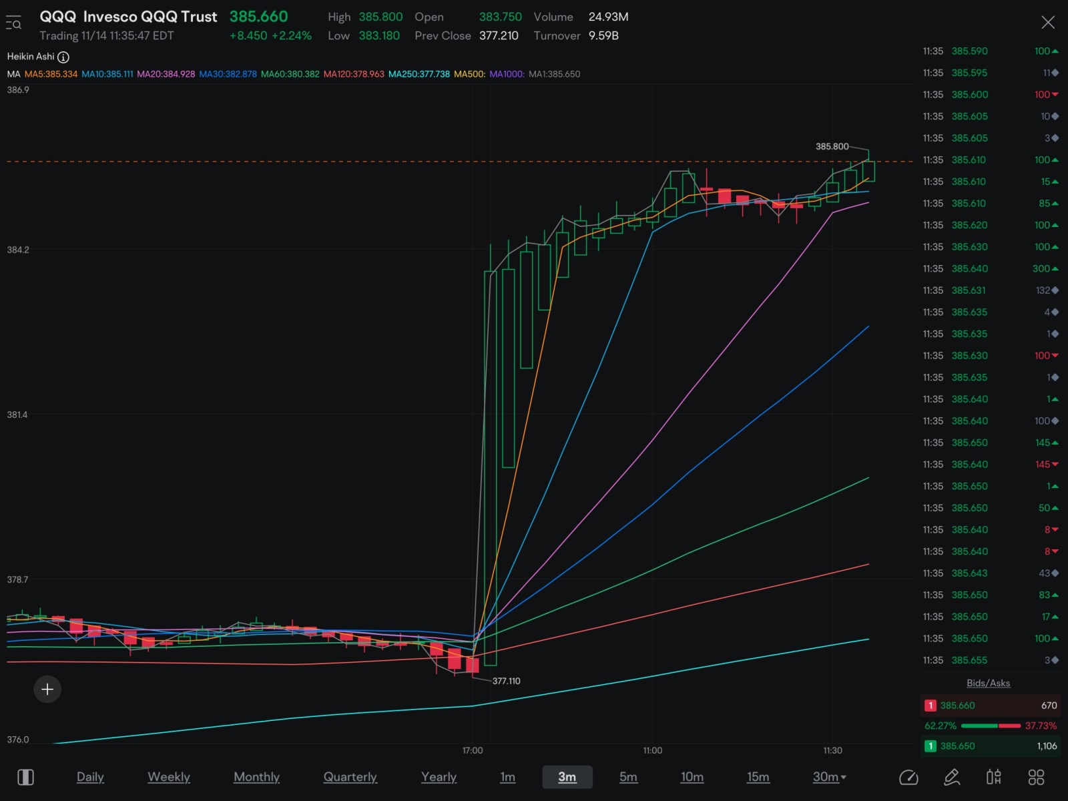The height and width of the screenshot is (801, 1068).
Task: Click the 17:00 time axis label
Action: tap(473, 750)
